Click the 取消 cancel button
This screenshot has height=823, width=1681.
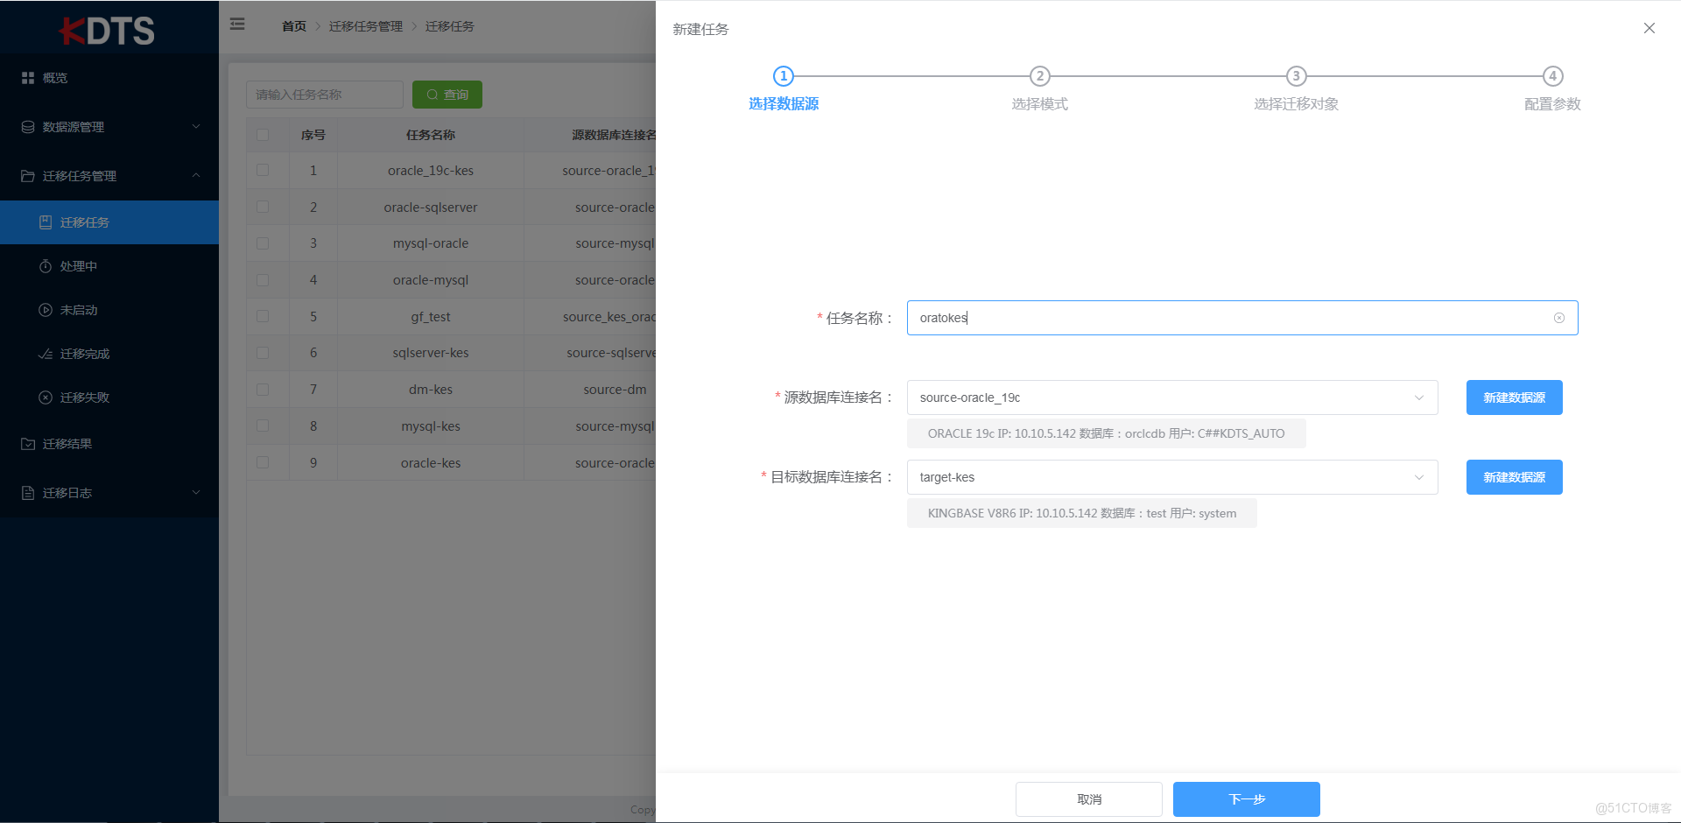(1089, 799)
